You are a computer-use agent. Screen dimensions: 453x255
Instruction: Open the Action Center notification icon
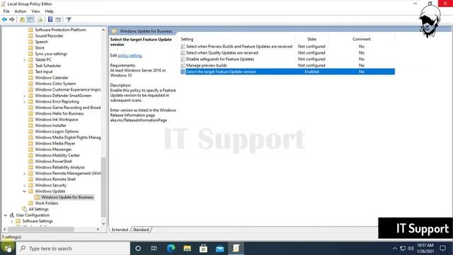pyautogui.click(x=442, y=249)
